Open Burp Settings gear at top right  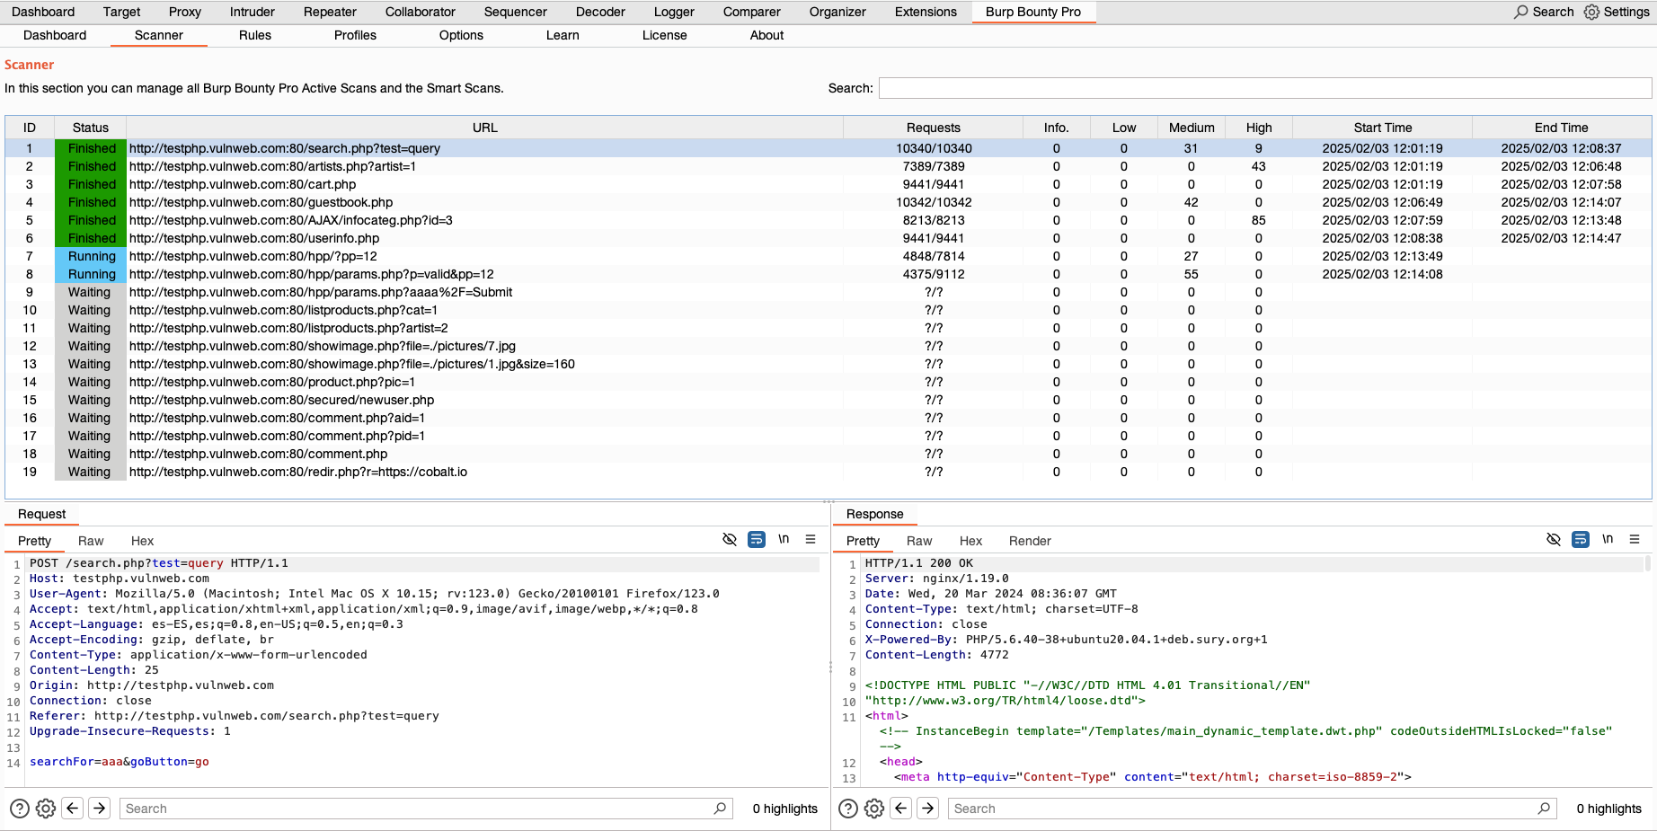point(1591,12)
